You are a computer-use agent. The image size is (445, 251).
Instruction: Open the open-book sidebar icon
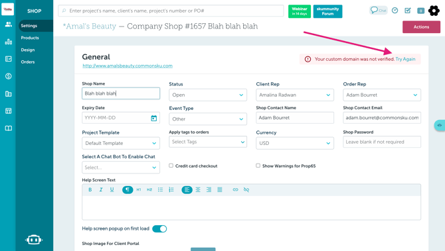point(8,128)
